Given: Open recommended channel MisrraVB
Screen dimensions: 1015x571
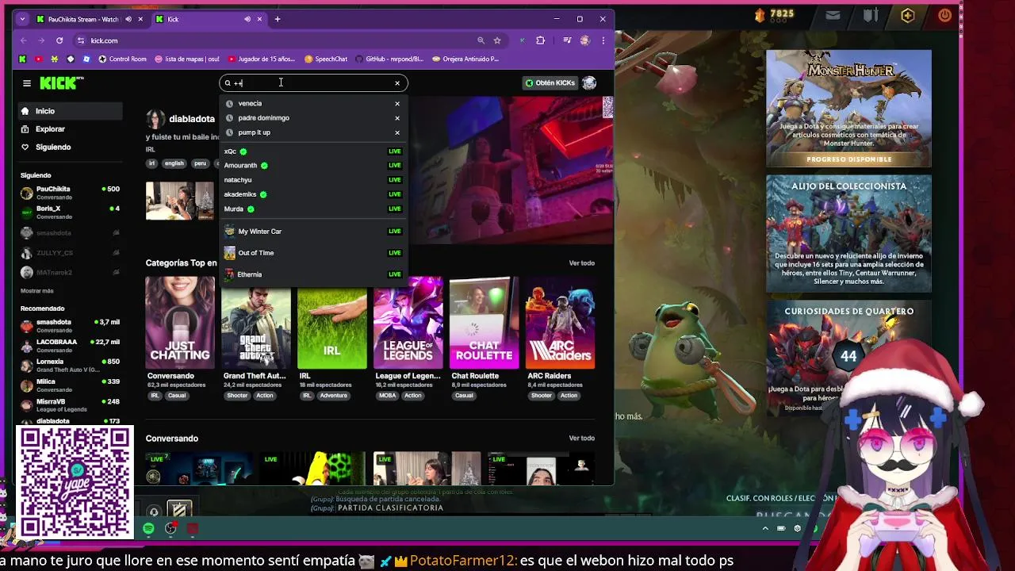Looking at the screenshot, I should coord(70,405).
